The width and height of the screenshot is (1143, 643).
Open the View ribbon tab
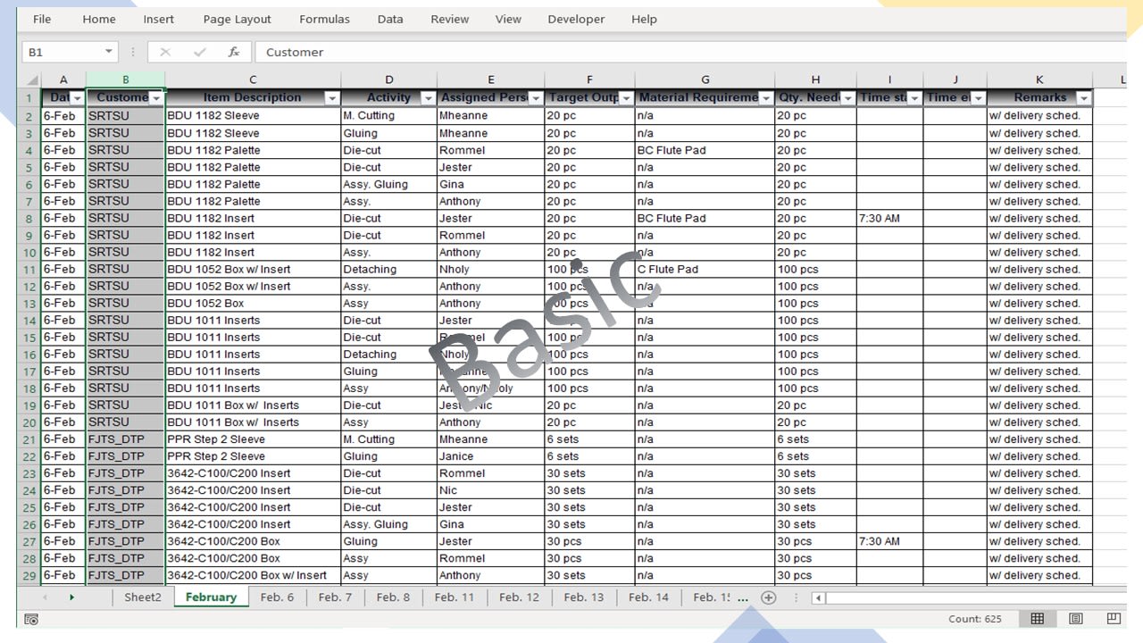point(508,19)
